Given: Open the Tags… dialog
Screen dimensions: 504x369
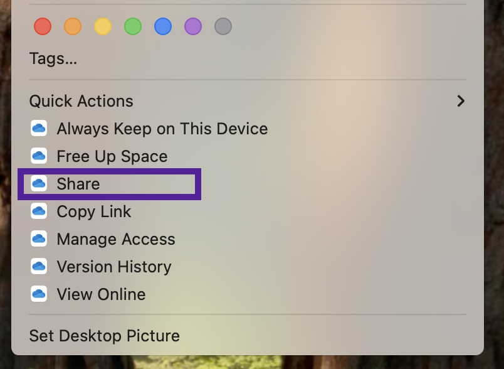Looking at the screenshot, I should tap(248, 59).
